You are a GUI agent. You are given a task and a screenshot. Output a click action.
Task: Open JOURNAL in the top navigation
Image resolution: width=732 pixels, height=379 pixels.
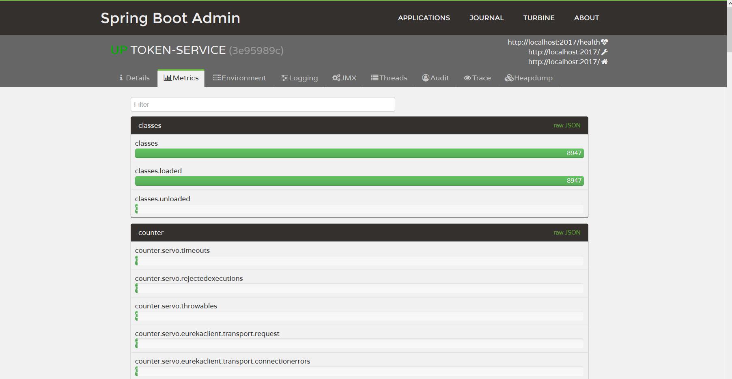click(487, 18)
